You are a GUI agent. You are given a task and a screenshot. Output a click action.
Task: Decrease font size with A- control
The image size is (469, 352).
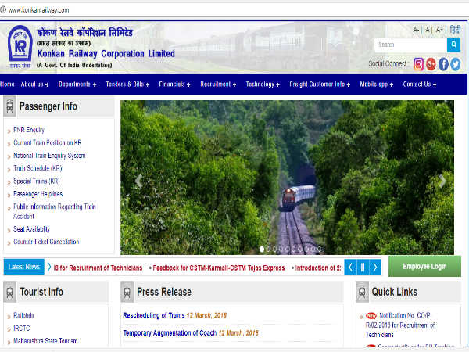[416, 30]
